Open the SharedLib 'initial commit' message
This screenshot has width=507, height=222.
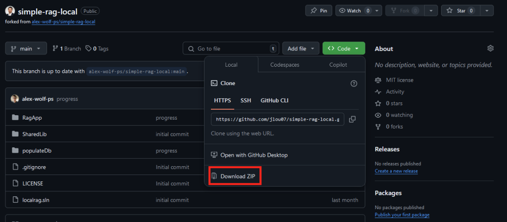(172, 134)
